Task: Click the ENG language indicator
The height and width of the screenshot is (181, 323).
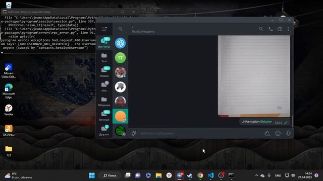Action: click(278, 175)
